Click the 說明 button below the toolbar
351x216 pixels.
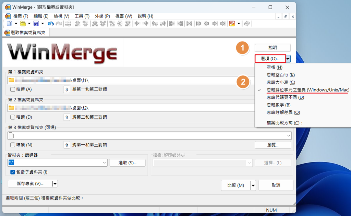point(273,48)
